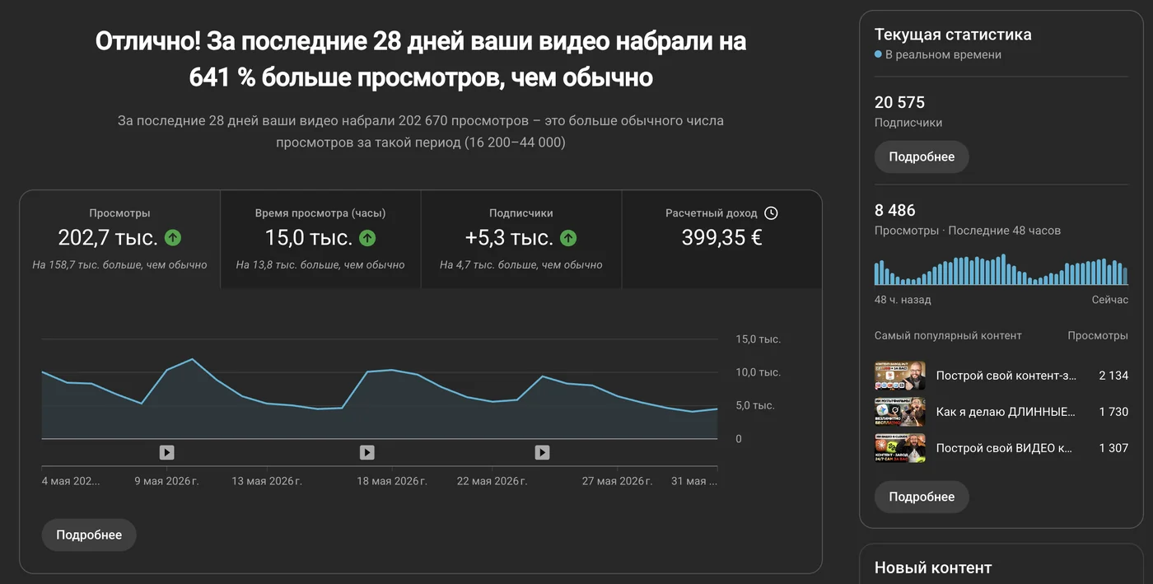The width and height of the screenshot is (1153, 584).
Task: Open thumbnail of Построй свой контент-з... video
Action: coord(900,376)
